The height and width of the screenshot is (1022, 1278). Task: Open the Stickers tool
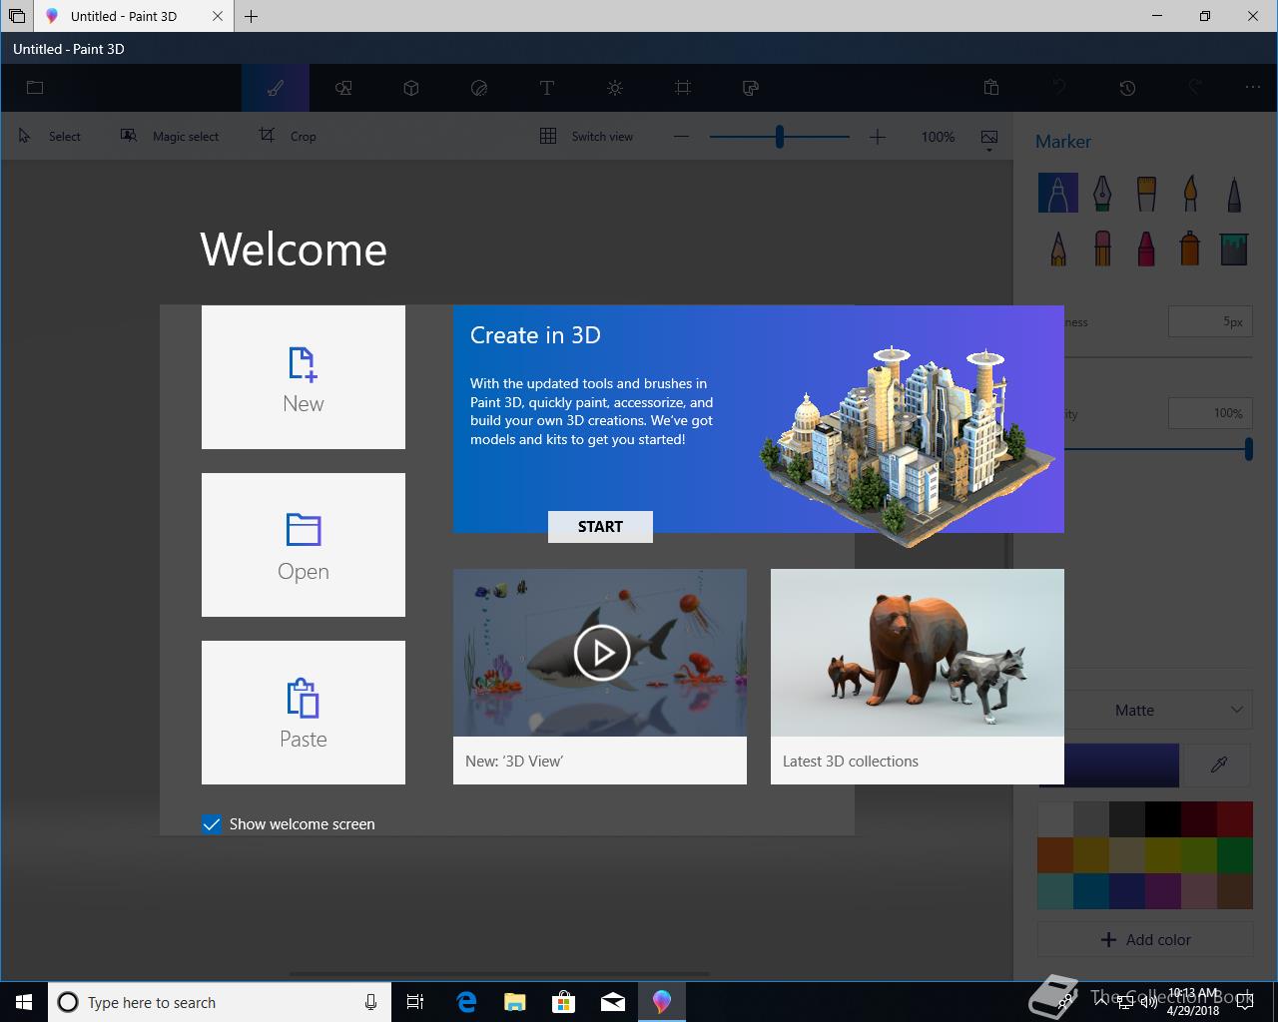click(x=479, y=88)
